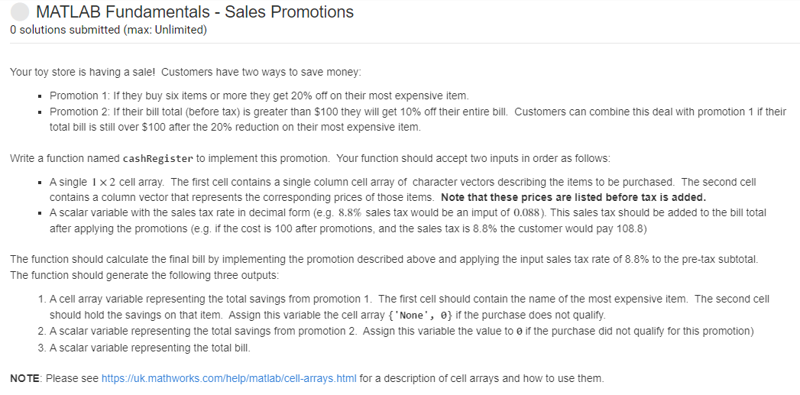This screenshot has width=800, height=395.
Task: Click output item 1 about promotion 1 savings
Action: [x=410, y=306]
